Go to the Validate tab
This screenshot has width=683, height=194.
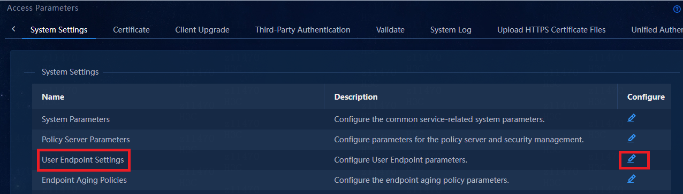coord(390,30)
